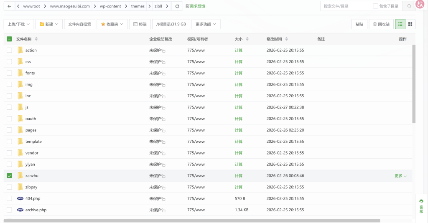Calculate size of action folder

[x=239, y=50]
